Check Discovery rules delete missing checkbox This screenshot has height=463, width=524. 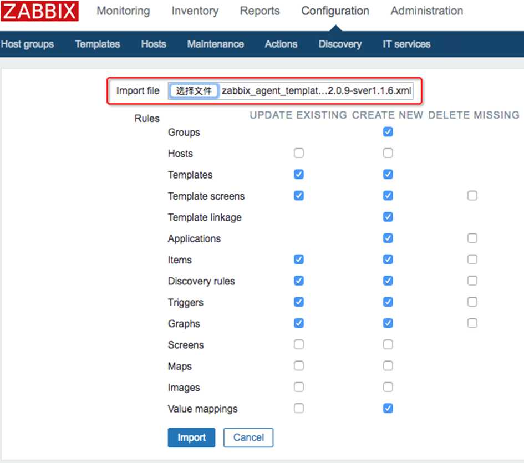click(x=472, y=281)
